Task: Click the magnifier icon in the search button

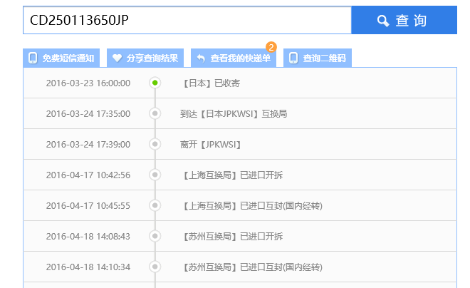Action: point(383,21)
